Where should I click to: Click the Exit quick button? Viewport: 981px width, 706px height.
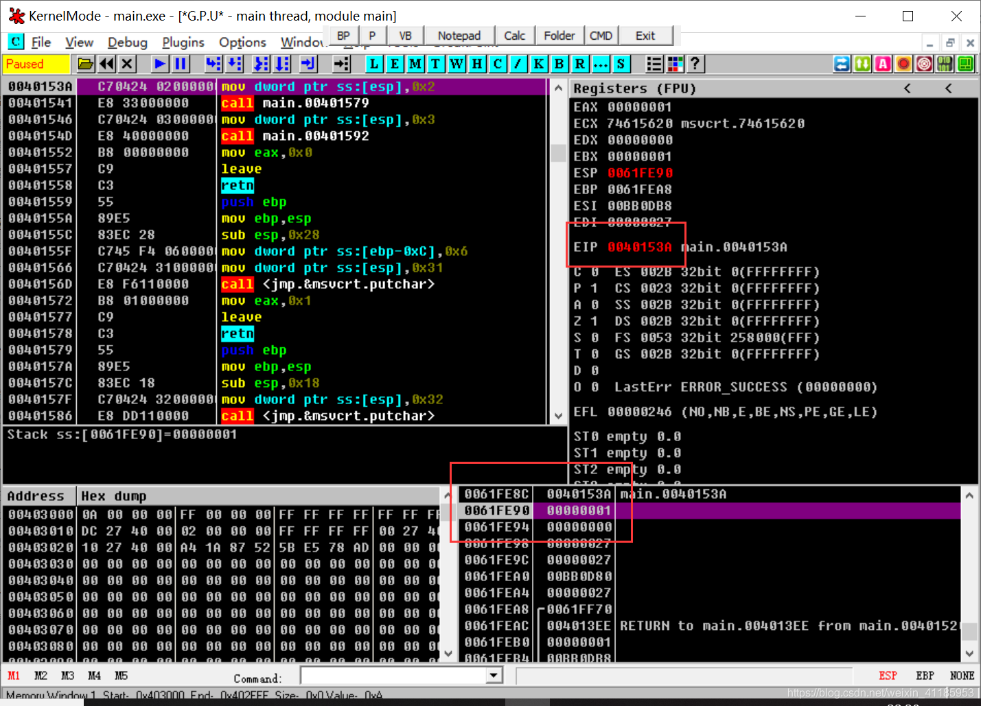(645, 36)
